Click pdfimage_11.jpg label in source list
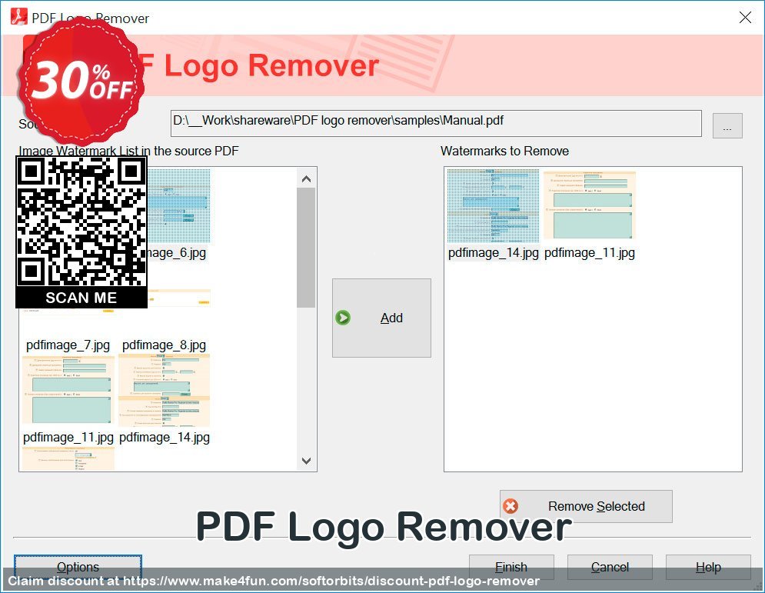The height and width of the screenshot is (593, 765). click(68, 438)
